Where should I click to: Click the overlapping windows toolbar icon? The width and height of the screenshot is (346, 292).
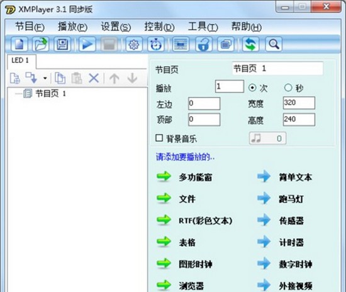click(x=225, y=44)
